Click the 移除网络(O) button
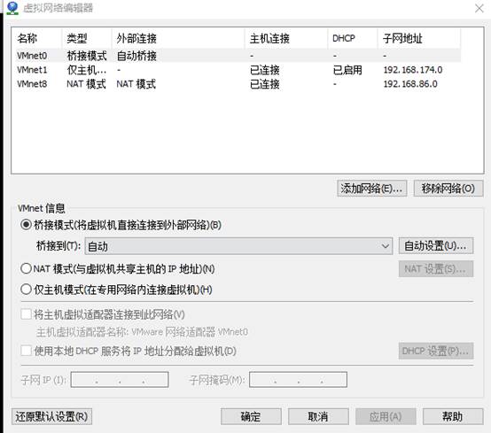The width and height of the screenshot is (491, 433). pyautogui.click(x=448, y=189)
